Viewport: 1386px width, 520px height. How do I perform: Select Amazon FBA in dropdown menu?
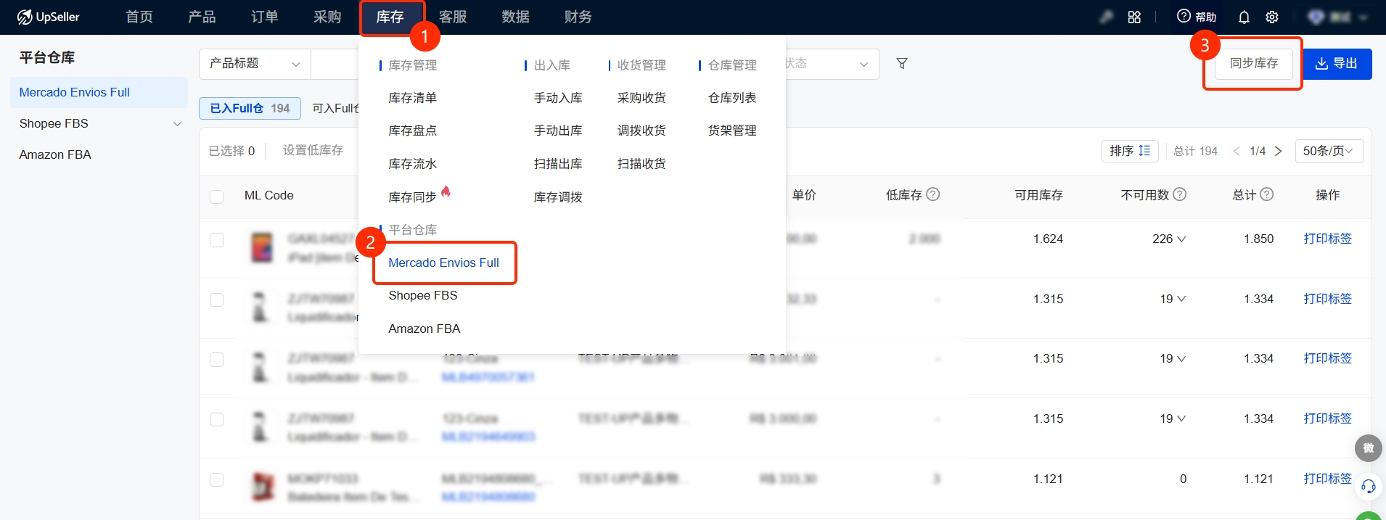pos(425,329)
